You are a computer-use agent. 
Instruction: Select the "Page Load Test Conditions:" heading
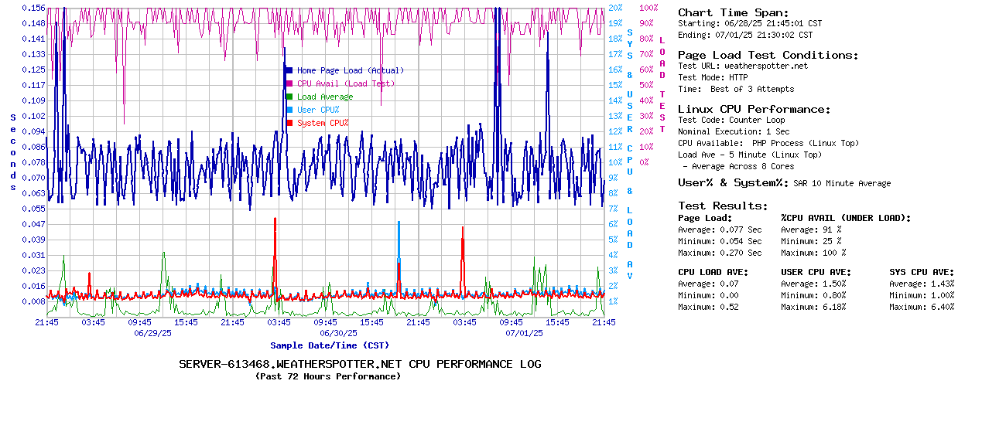(x=768, y=55)
